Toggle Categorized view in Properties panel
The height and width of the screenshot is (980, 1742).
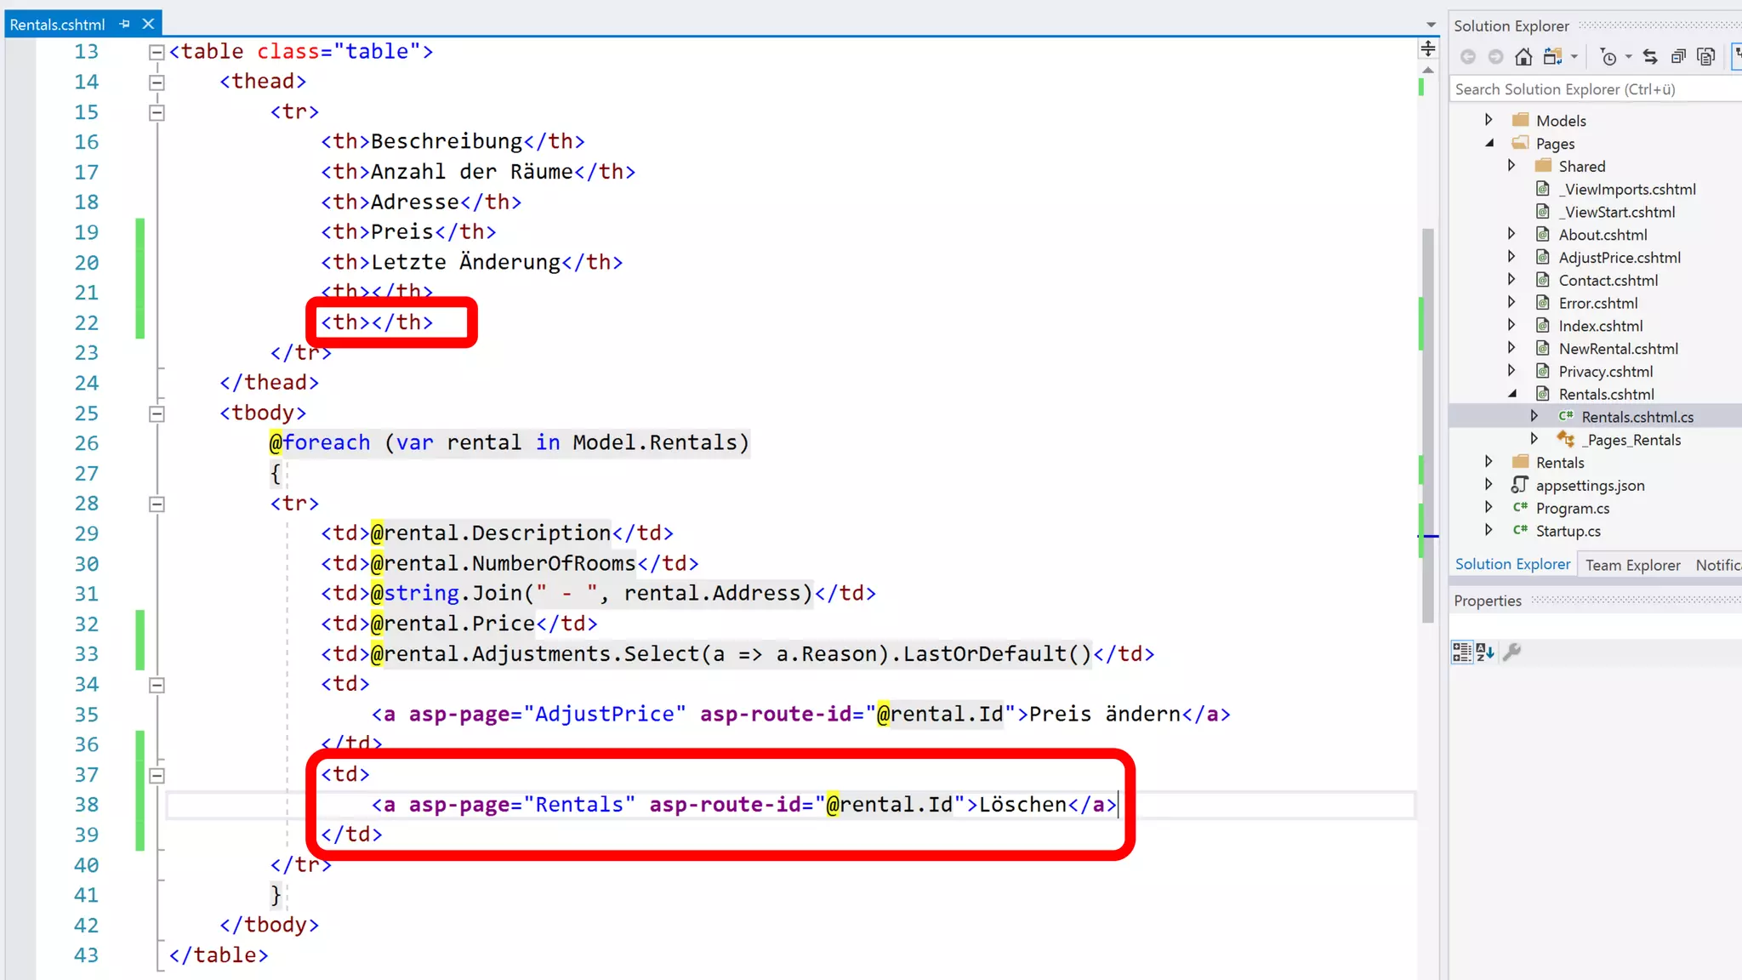(1461, 652)
